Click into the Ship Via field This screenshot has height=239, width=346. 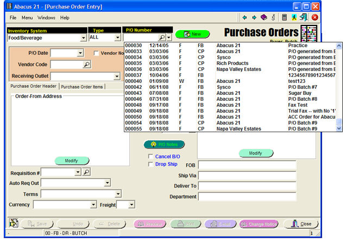(247, 176)
